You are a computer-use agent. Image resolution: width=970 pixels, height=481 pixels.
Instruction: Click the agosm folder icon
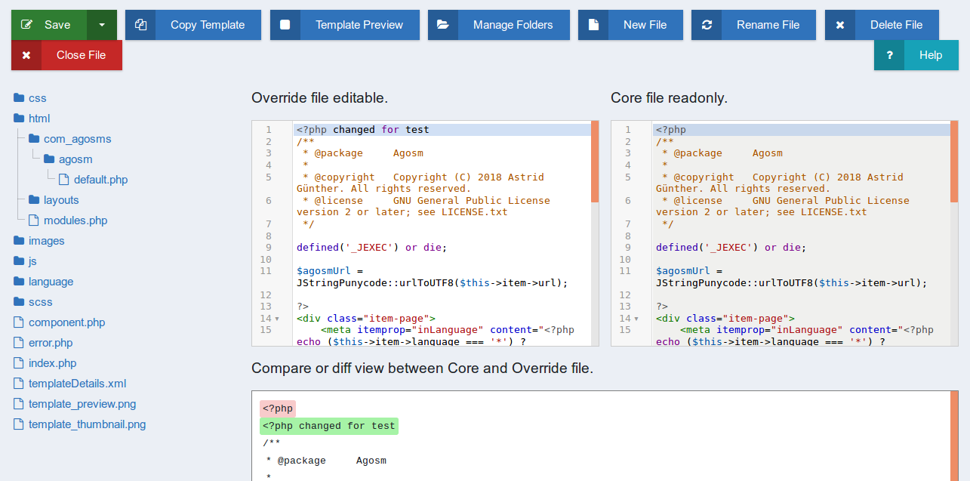click(x=49, y=159)
